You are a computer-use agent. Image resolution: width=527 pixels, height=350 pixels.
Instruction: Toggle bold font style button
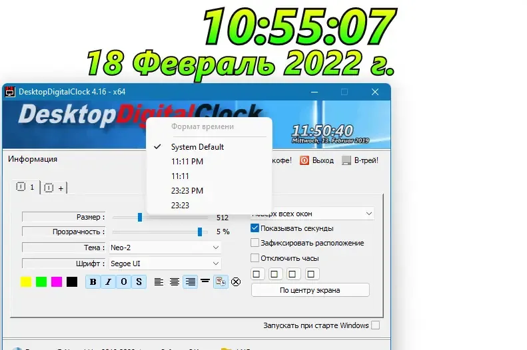(x=93, y=282)
